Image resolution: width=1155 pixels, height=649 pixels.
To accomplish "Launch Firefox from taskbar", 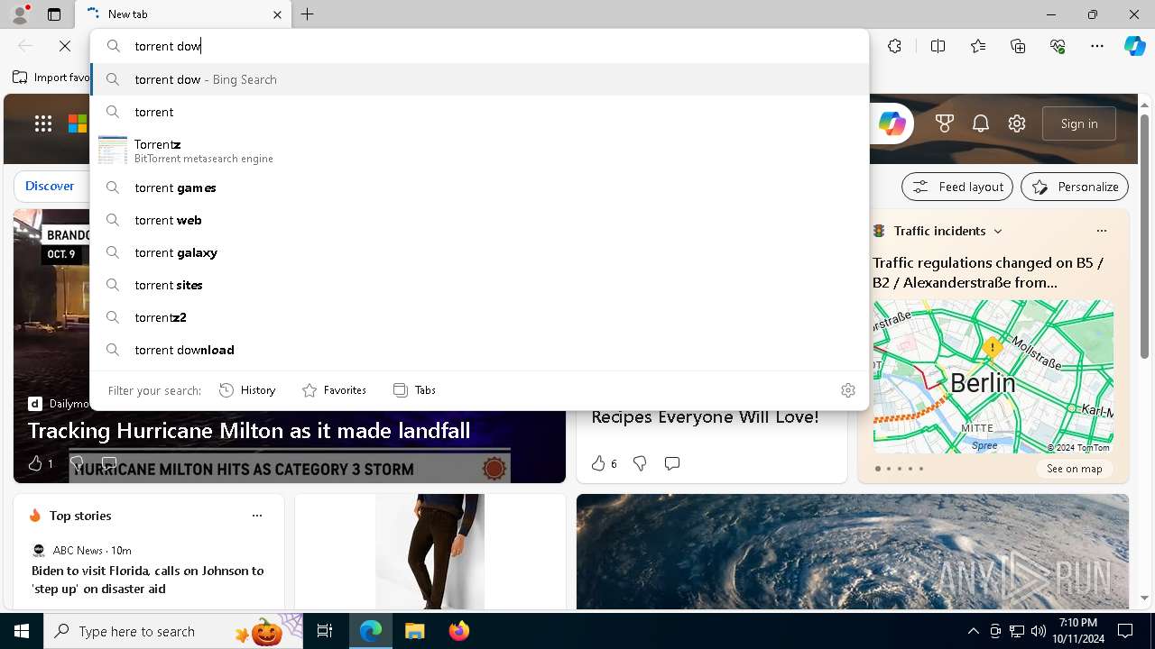I will pos(459,631).
